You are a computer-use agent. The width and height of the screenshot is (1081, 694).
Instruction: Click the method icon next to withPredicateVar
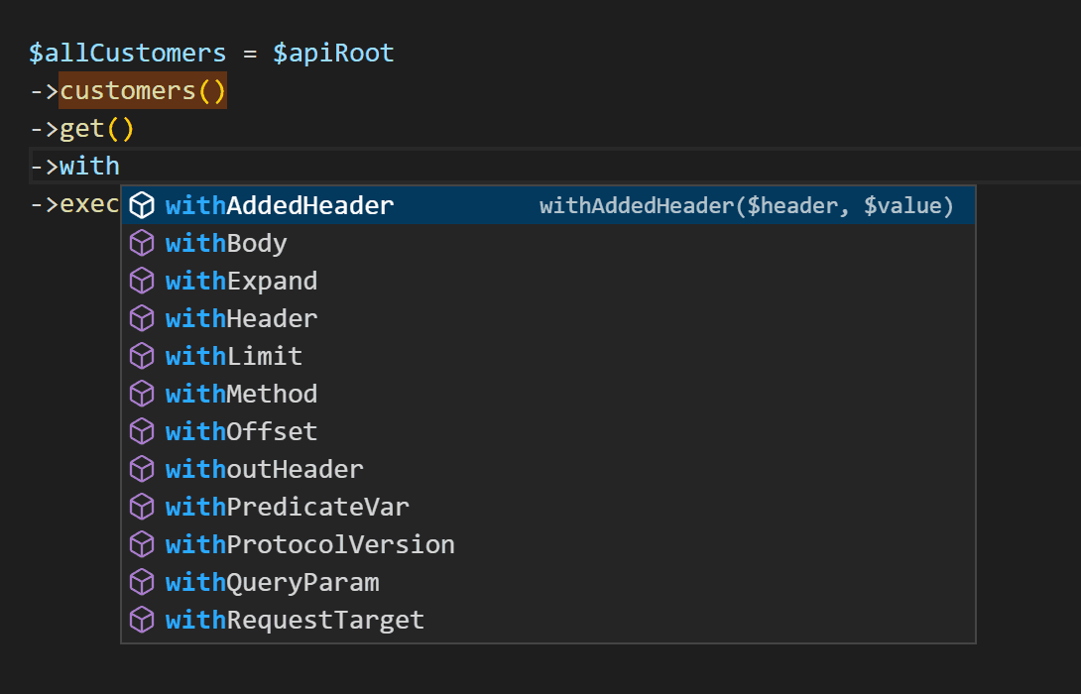pos(143,508)
